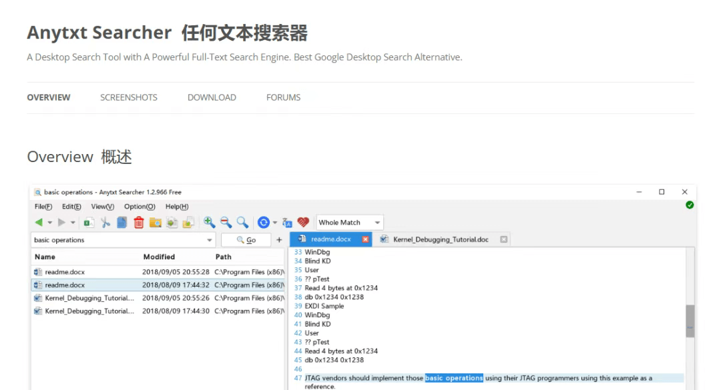Click the preview pane vertical scrollbar thumb
The image size is (721, 390).
pyautogui.click(x=690, y=321)
